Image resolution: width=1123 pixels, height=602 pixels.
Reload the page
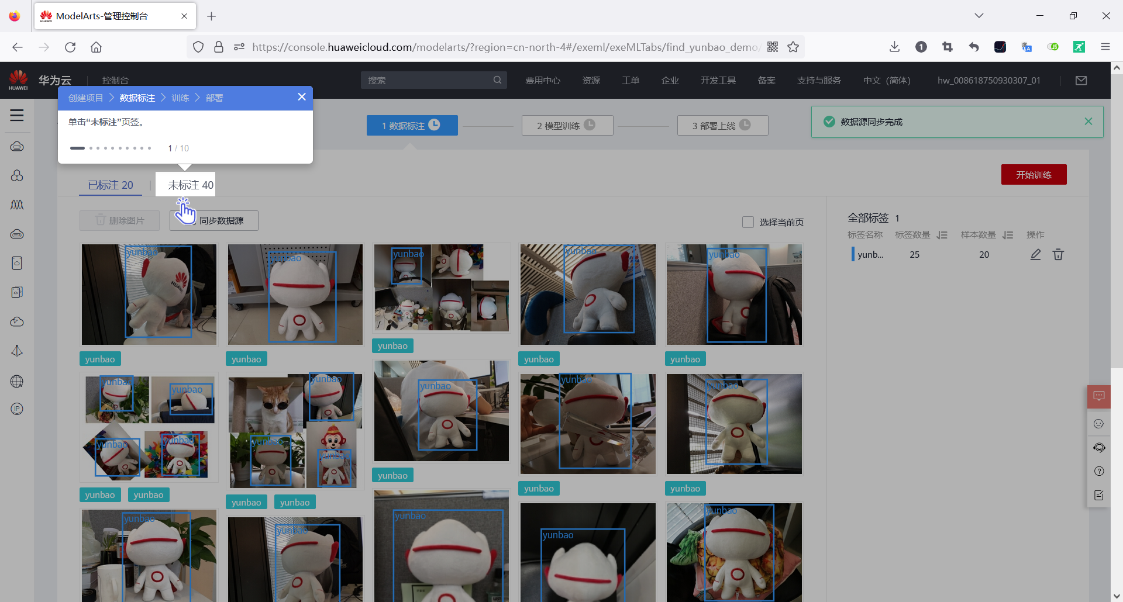(x=70, y=47)
